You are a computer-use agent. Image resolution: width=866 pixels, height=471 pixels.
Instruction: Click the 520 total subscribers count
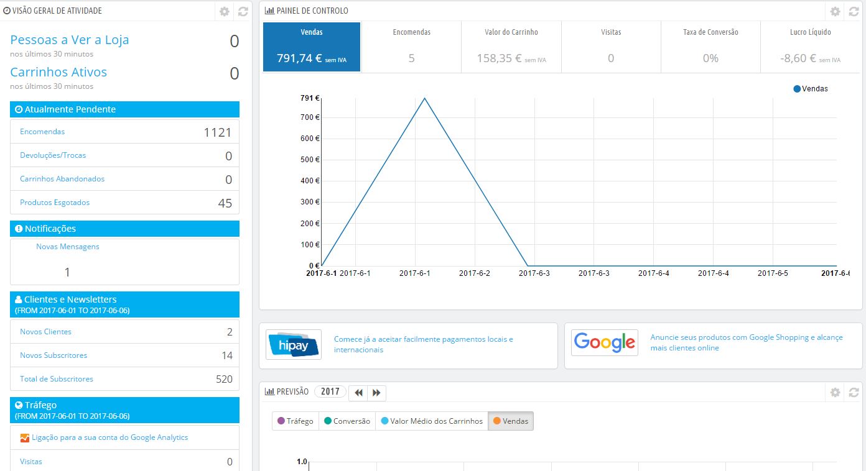coord(224,379)
